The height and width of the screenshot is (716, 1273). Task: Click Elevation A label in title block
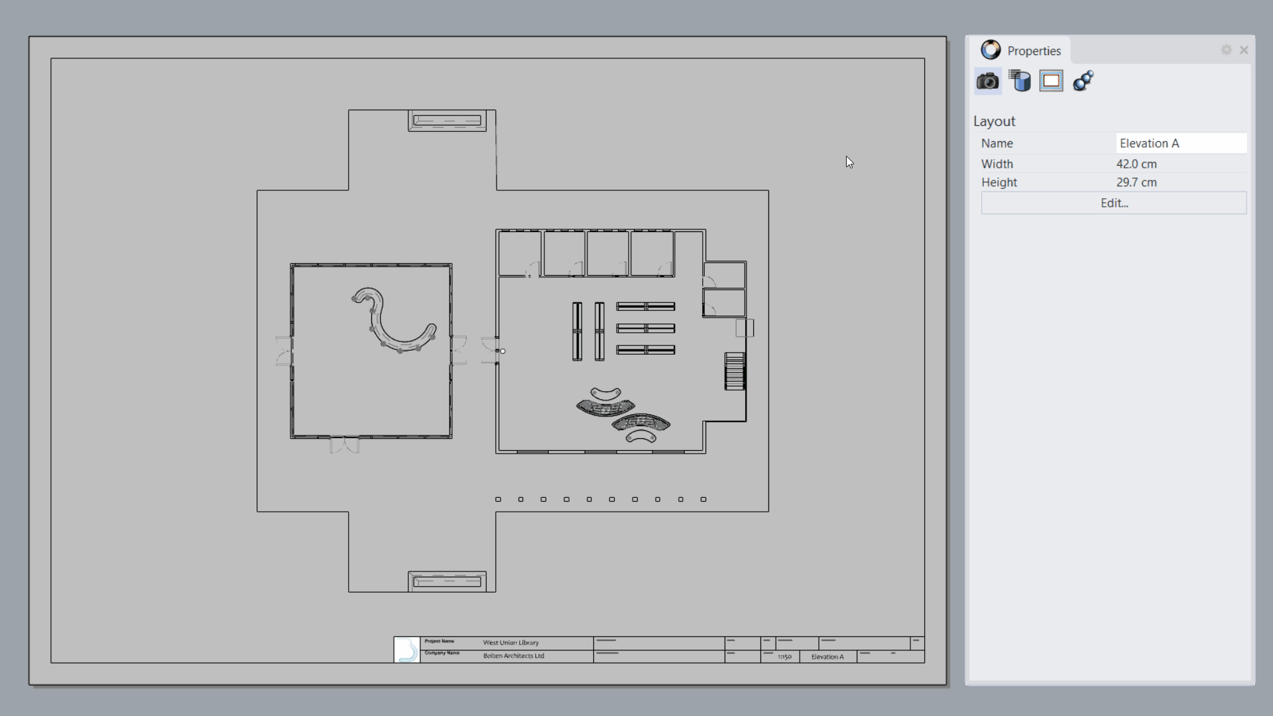[x=827, y=657]
